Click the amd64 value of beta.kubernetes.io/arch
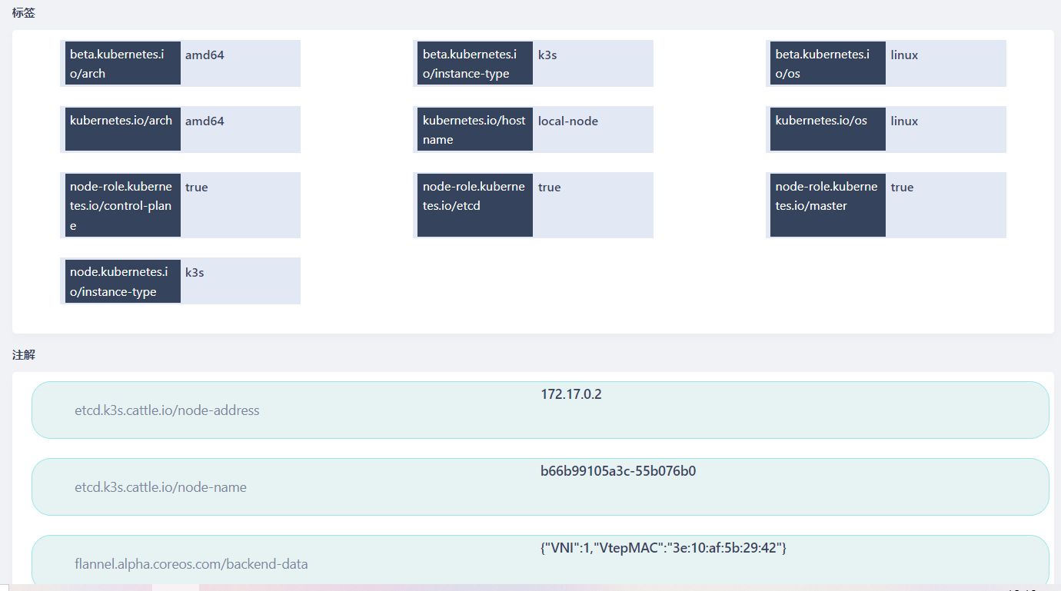Screen dimensions: 1061x591 [205, 55]
